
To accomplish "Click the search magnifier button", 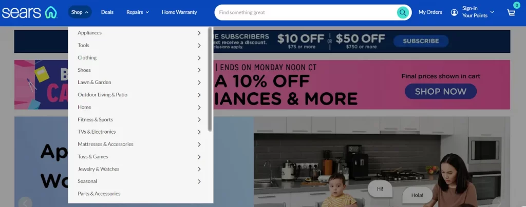I will point(403,13).
